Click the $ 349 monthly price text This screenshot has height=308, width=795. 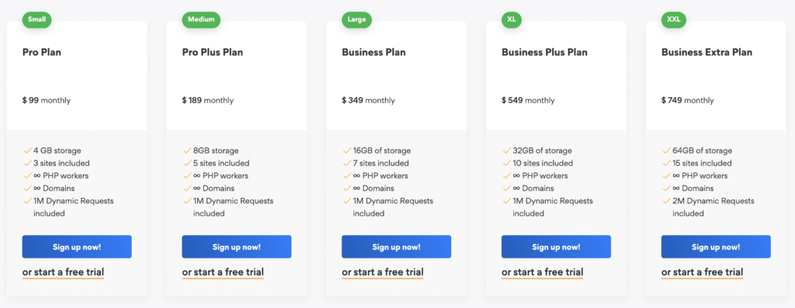[x=368, y=100]
